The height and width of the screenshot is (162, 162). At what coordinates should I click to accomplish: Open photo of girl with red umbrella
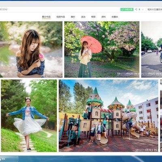click(x=102, y=49)
